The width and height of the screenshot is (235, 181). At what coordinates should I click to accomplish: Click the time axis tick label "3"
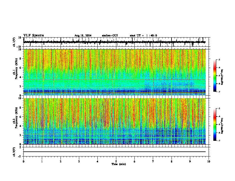pos(79,161)
